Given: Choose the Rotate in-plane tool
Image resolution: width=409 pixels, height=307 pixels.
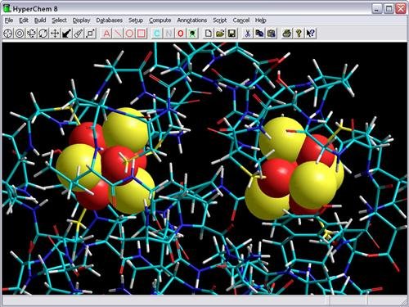Looking at the screenshot, I should (x=43, y=34).
